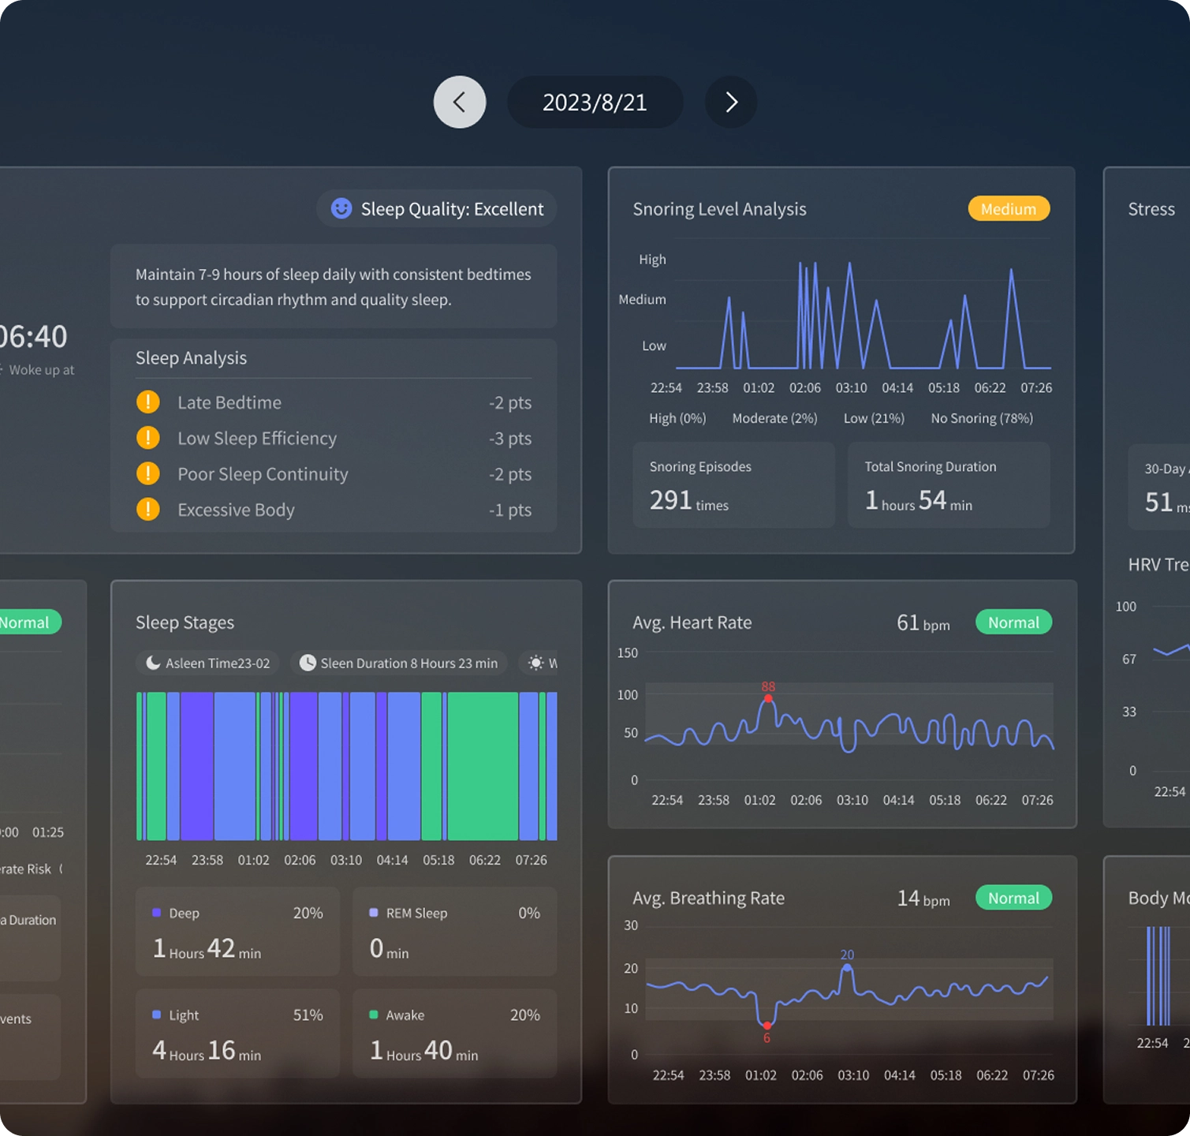Click the REM Sleep legend square

(372, 913)
